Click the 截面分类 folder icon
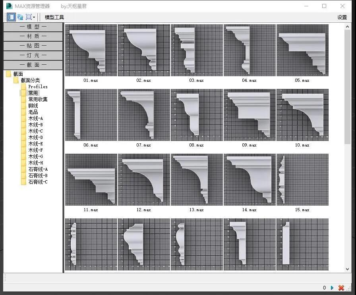This screenshot has height=295, width=356. tap(16, 80)
